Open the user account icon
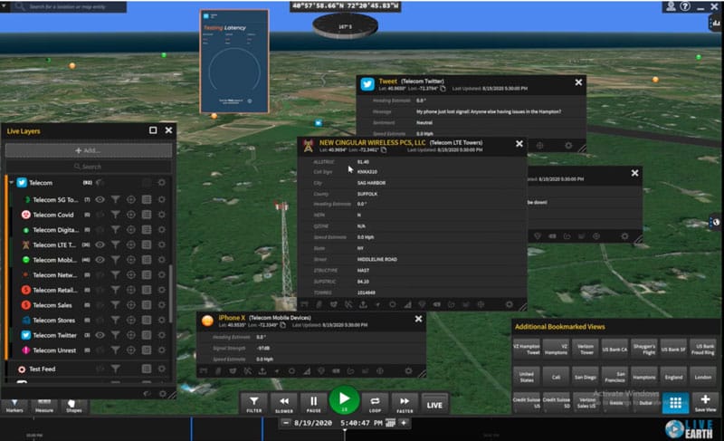The image size is (724, 441). 671,6
